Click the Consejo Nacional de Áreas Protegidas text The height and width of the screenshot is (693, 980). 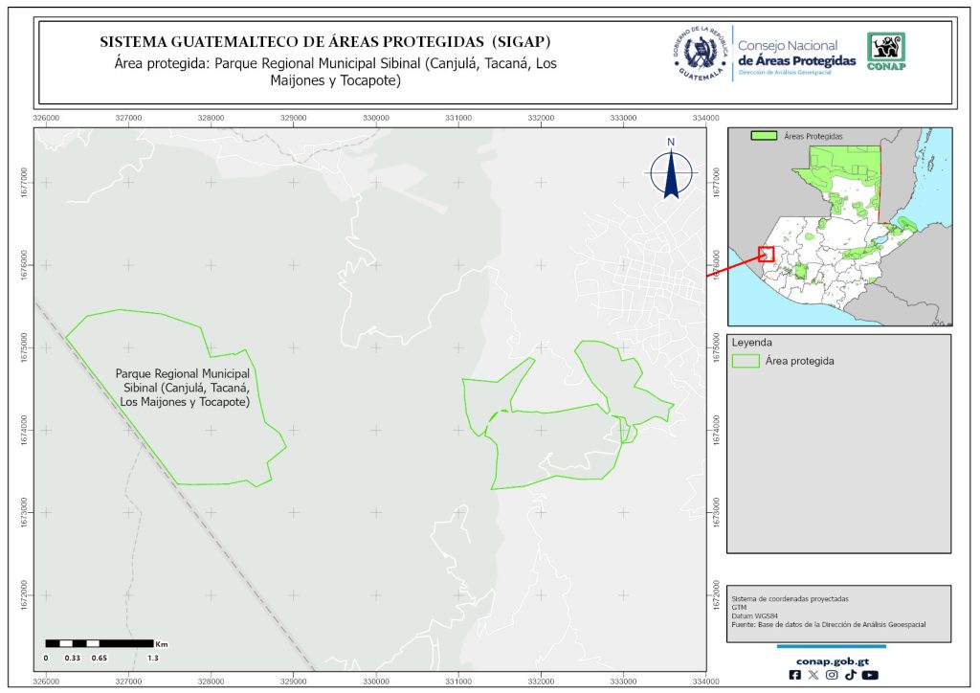[796, 54]
